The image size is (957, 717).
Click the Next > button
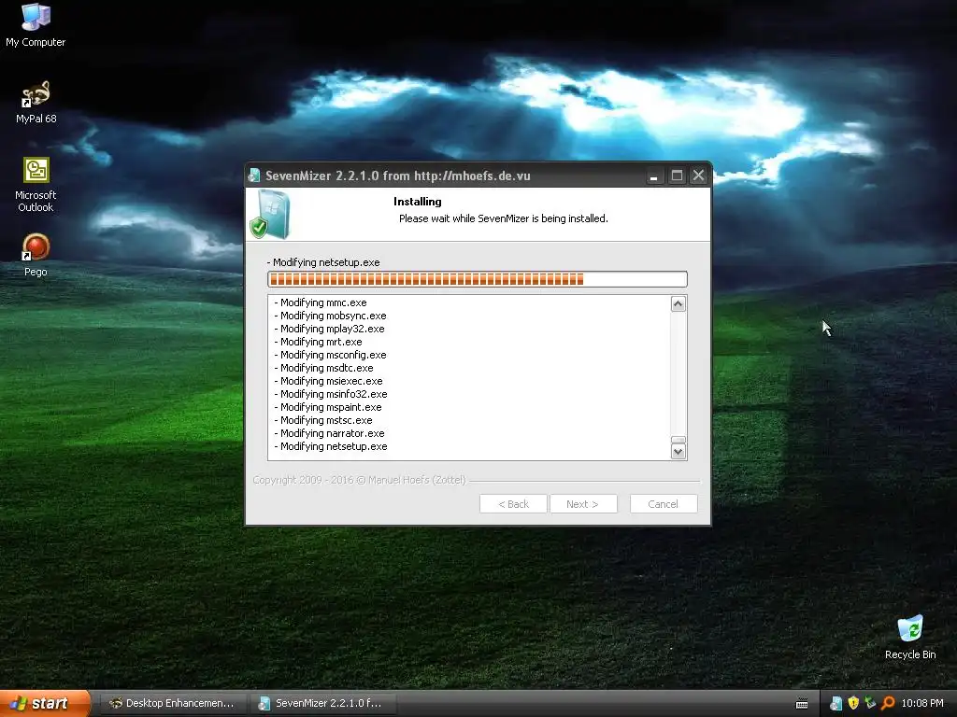(x=583, y=504)
